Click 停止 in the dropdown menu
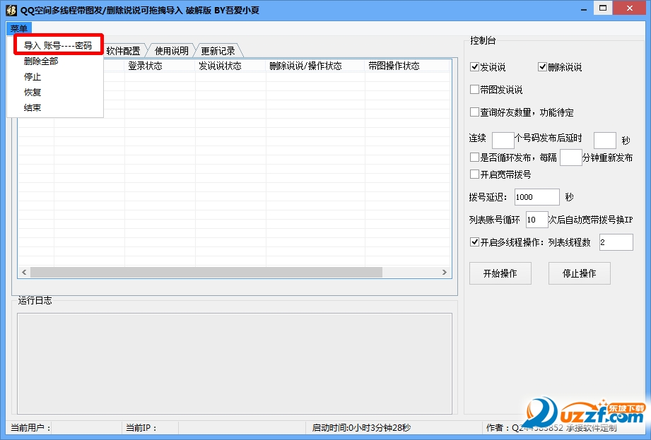 point(33,77)
